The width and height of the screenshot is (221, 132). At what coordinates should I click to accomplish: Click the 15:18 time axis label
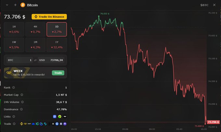(98, 129)
